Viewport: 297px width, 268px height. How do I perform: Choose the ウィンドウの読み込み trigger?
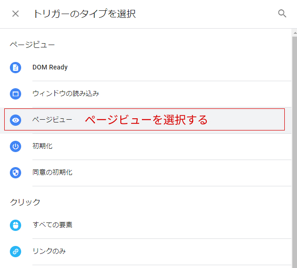point(66,93)
